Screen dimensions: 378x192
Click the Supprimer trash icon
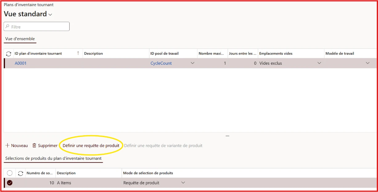(x=34, y=146)
